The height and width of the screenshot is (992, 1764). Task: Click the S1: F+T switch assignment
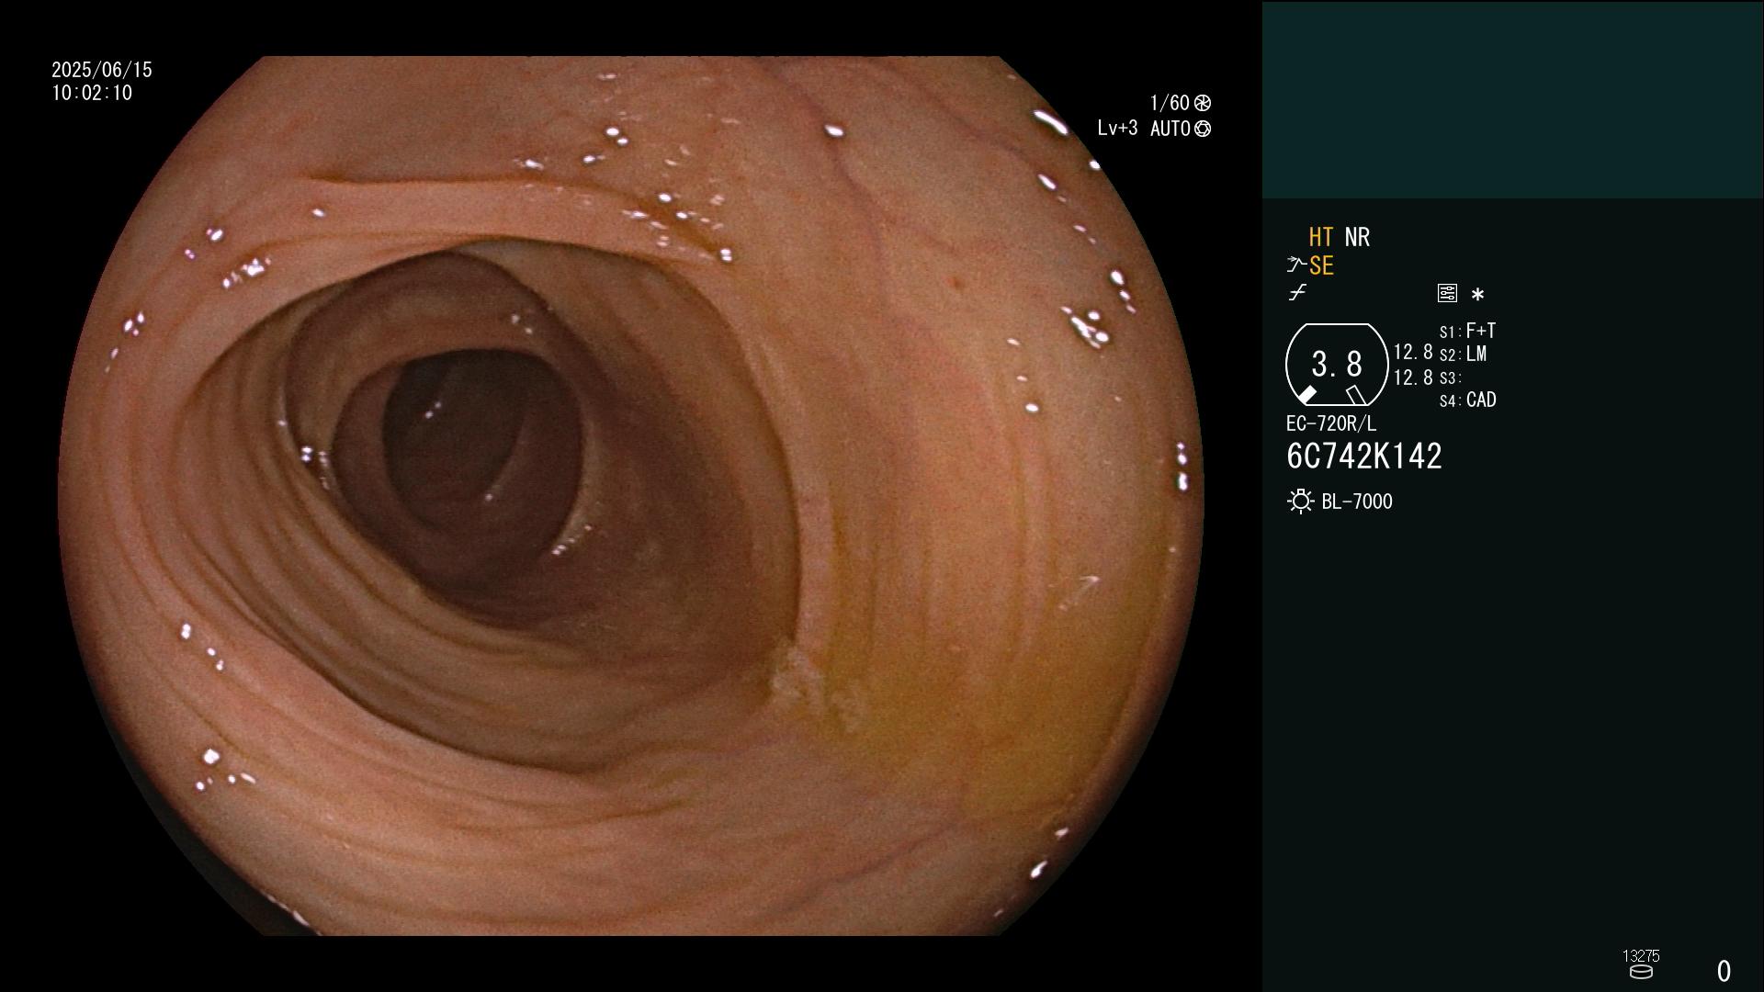pos(1467,331)
